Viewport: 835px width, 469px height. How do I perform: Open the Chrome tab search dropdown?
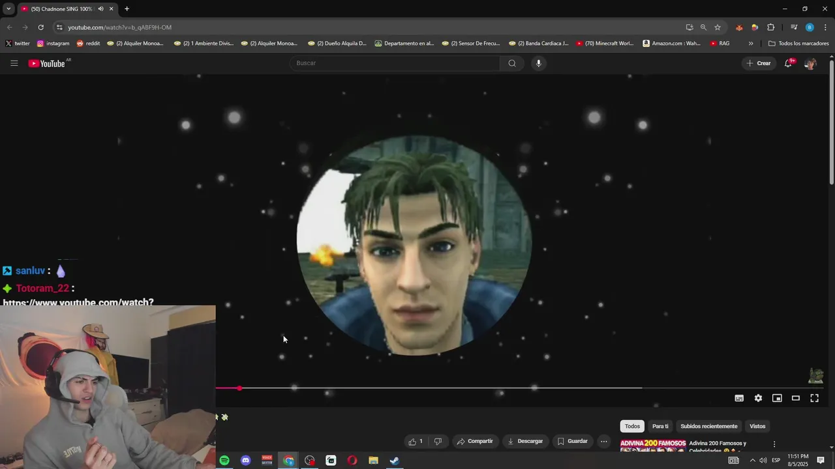click(8, 9)
